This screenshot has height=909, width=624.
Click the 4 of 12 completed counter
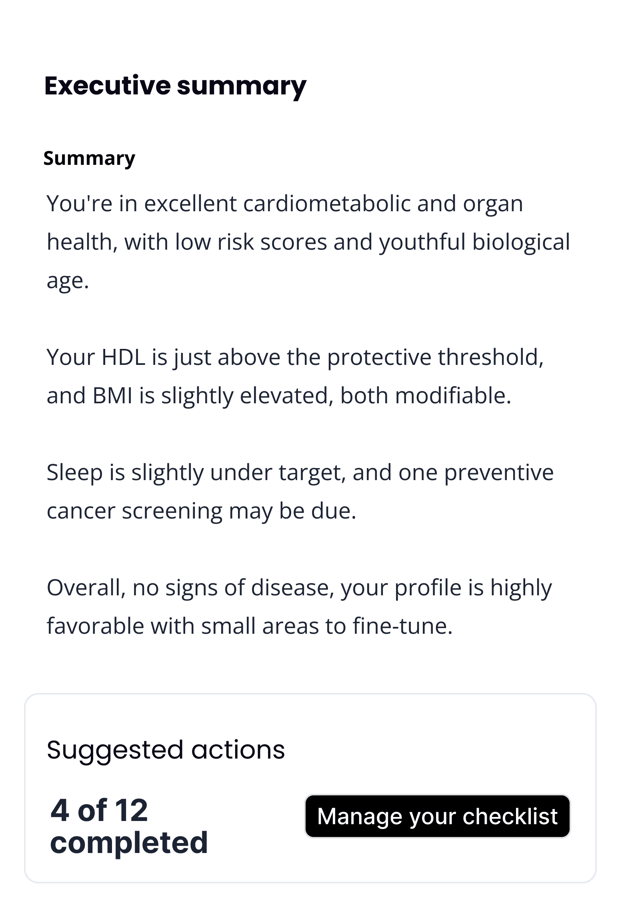(129, 826)
